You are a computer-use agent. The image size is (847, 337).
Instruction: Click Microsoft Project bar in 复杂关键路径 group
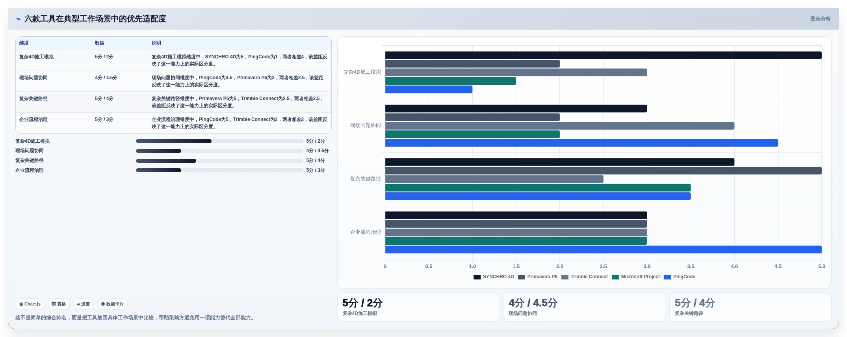coord(538,188)
